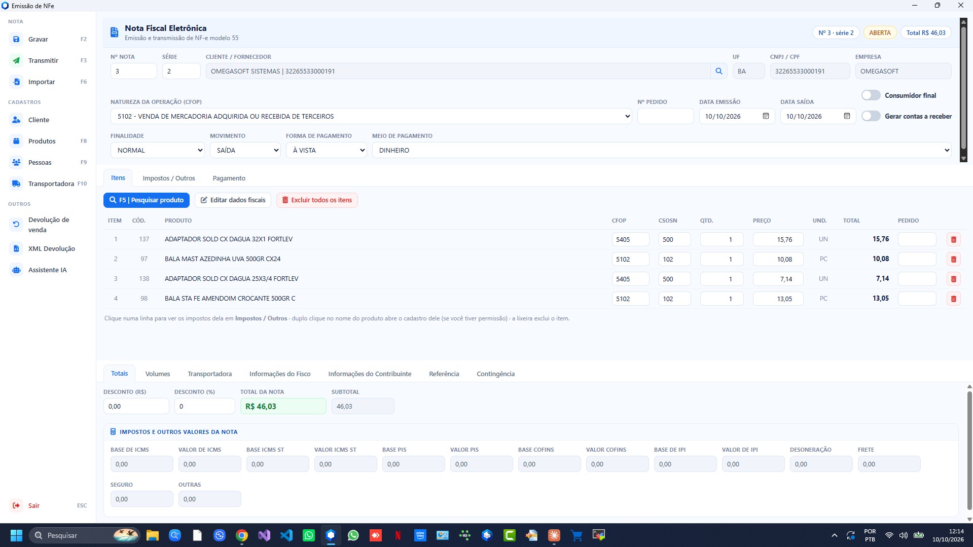The image size is (973, 547).
Task: Open the Data Saída calendar picker icon
Action: tap(847, 116)
